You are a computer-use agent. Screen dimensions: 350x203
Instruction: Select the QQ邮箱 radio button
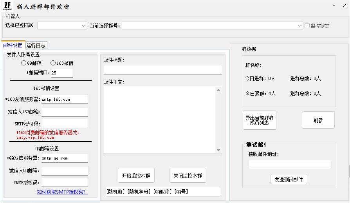pyautogui.click(x=24, y=63)
